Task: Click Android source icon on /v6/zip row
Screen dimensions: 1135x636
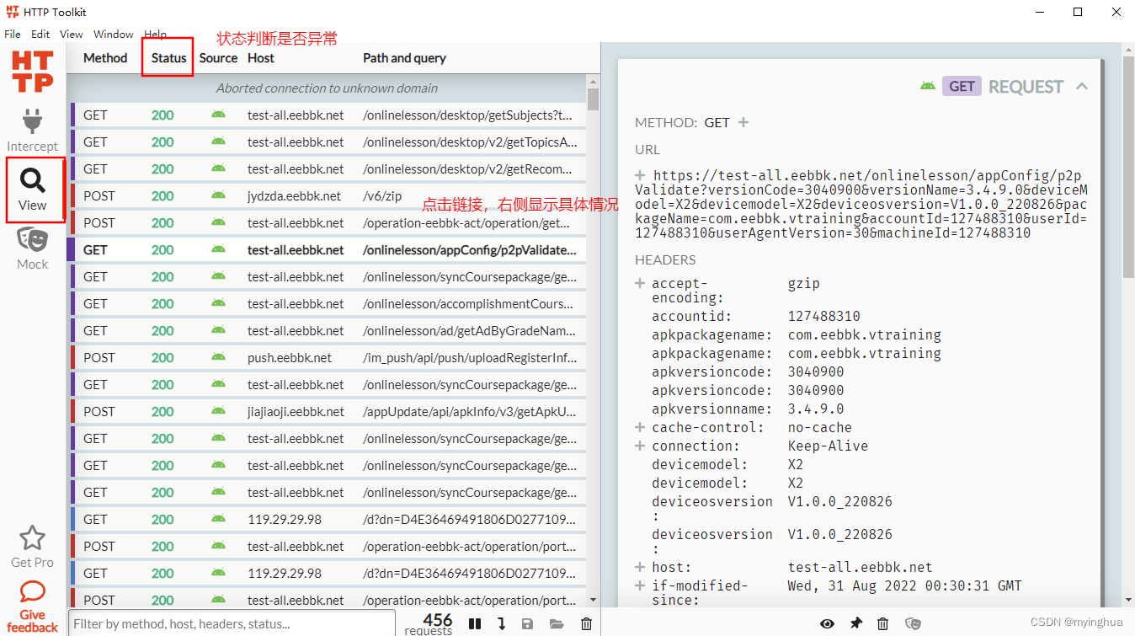Action: 218,195
